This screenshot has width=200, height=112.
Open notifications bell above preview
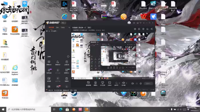click(147, 29)
